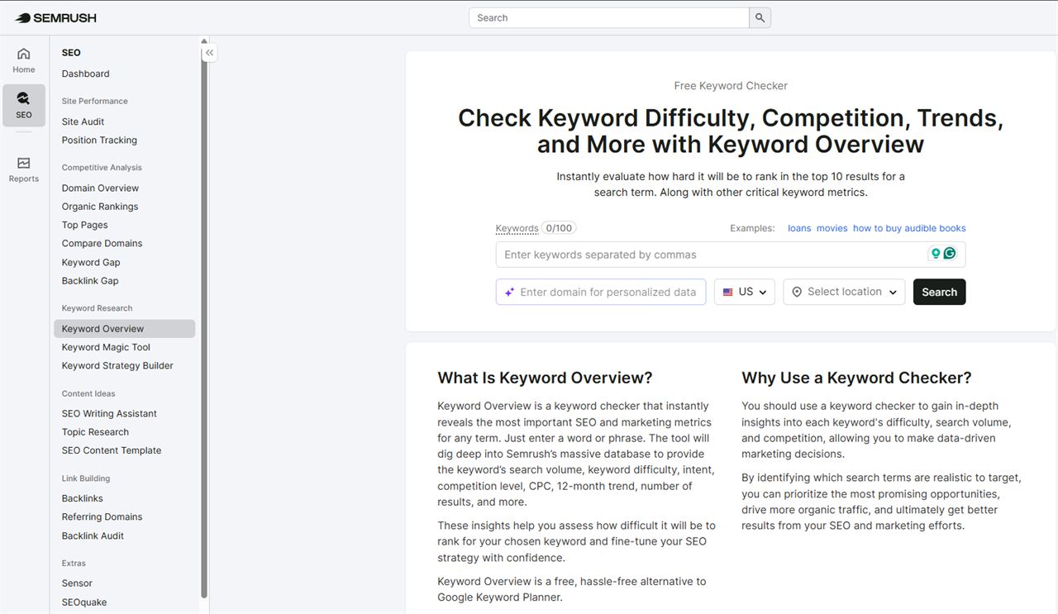Click the 0/100 keyword counter badge

[560, 228]
